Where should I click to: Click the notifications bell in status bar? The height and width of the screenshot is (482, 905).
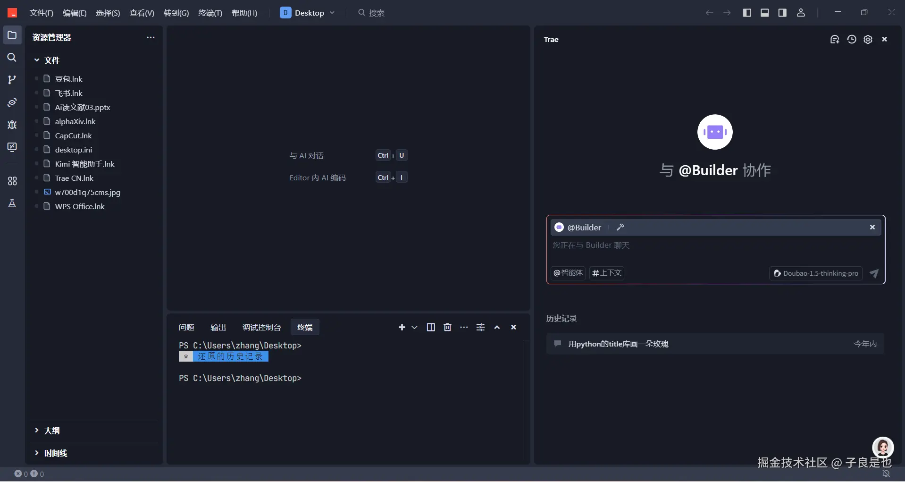887,474
